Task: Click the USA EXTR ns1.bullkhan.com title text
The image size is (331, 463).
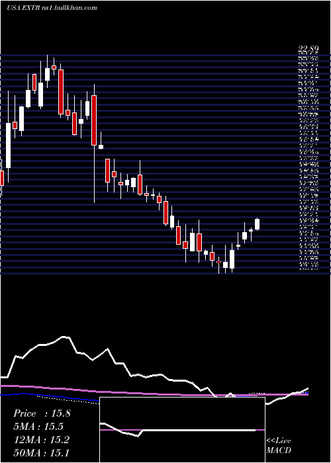Action: coord(52,8)
